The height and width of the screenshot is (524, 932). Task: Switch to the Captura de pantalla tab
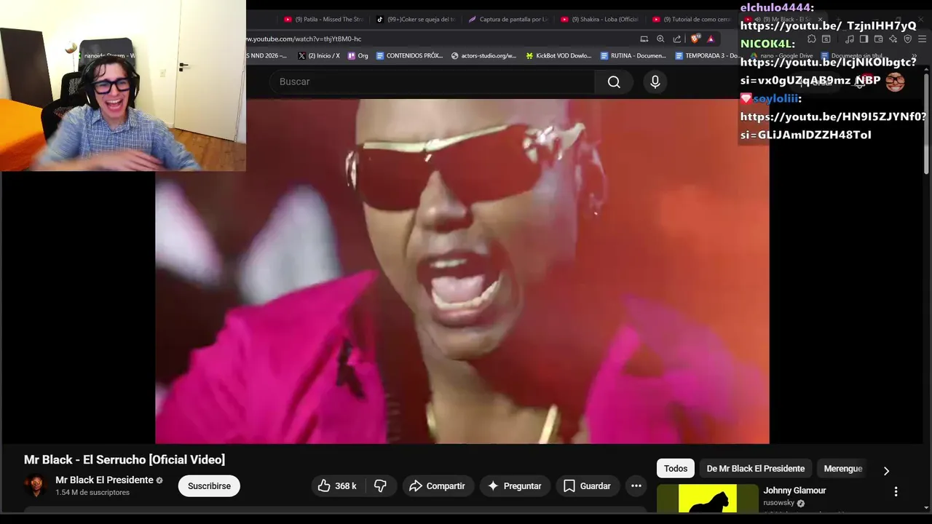508,20
